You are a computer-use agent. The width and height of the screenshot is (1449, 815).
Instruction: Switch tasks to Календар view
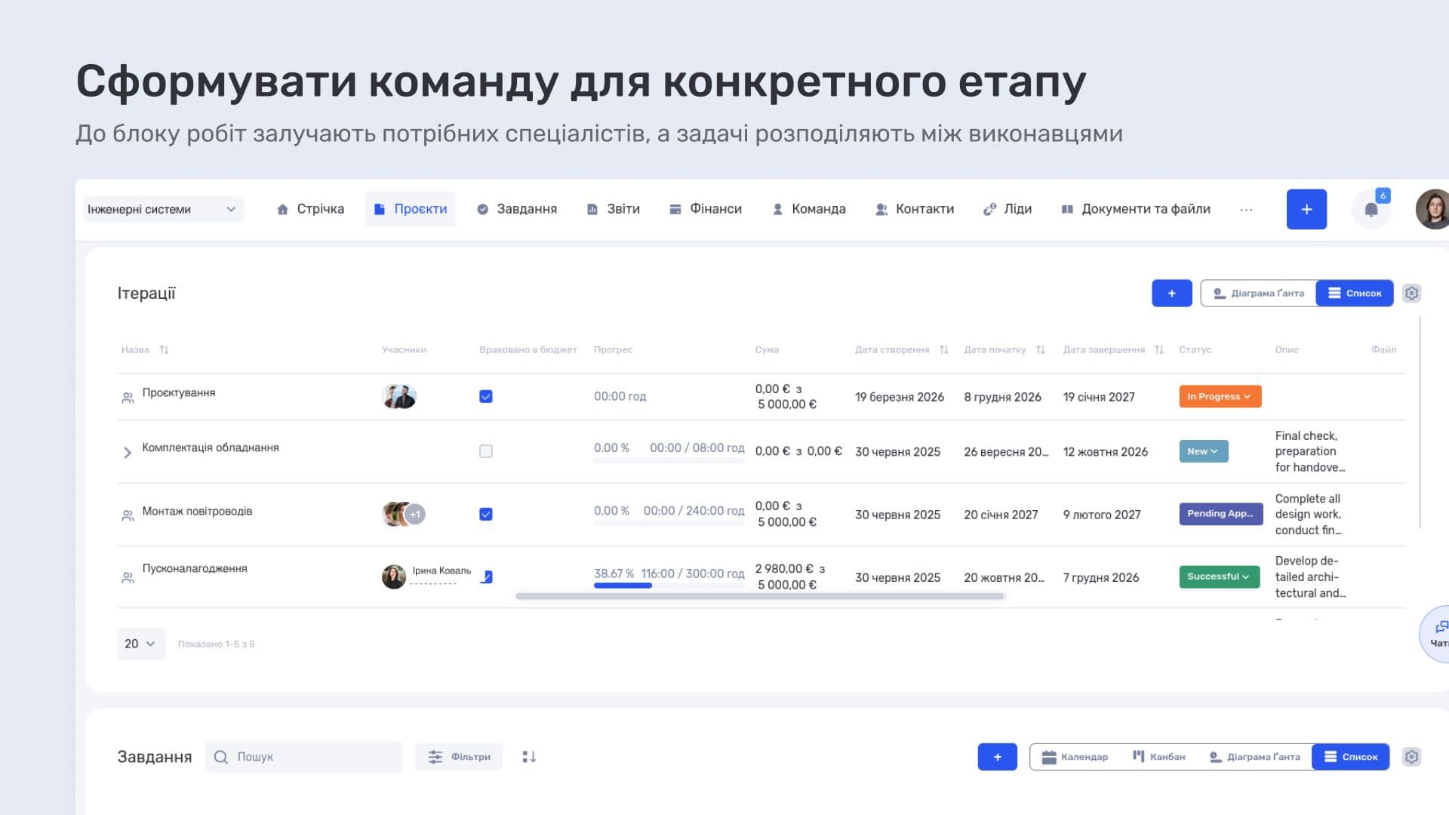point(1075,757)
